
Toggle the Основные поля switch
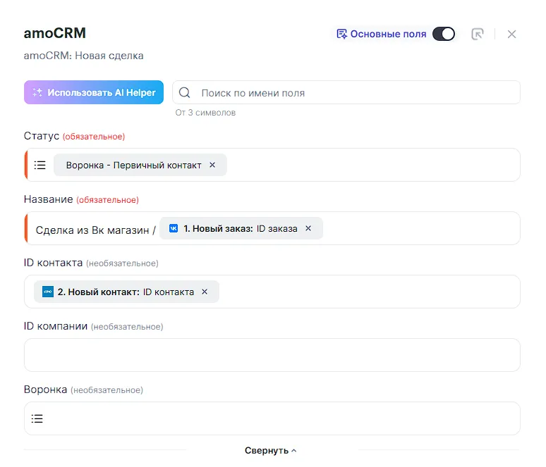443,34
